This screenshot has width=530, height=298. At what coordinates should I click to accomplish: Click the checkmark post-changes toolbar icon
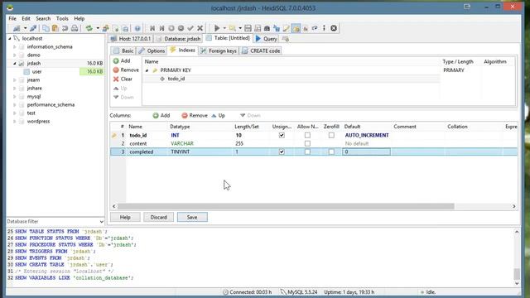pos(190,28)
